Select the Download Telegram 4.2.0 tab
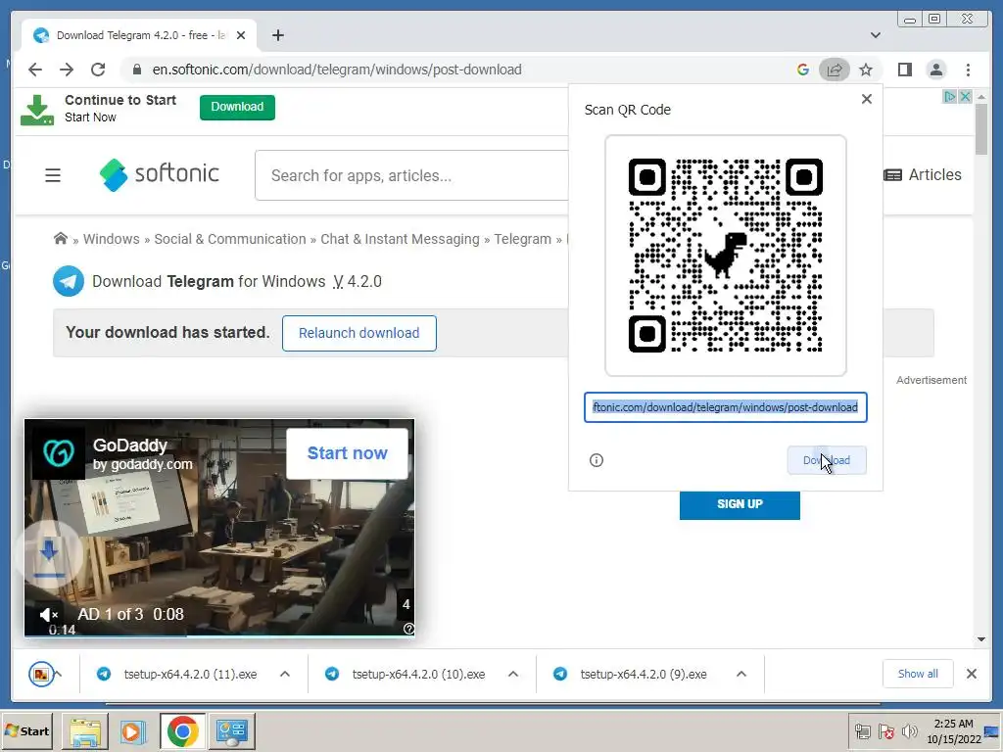 point(139,35)
